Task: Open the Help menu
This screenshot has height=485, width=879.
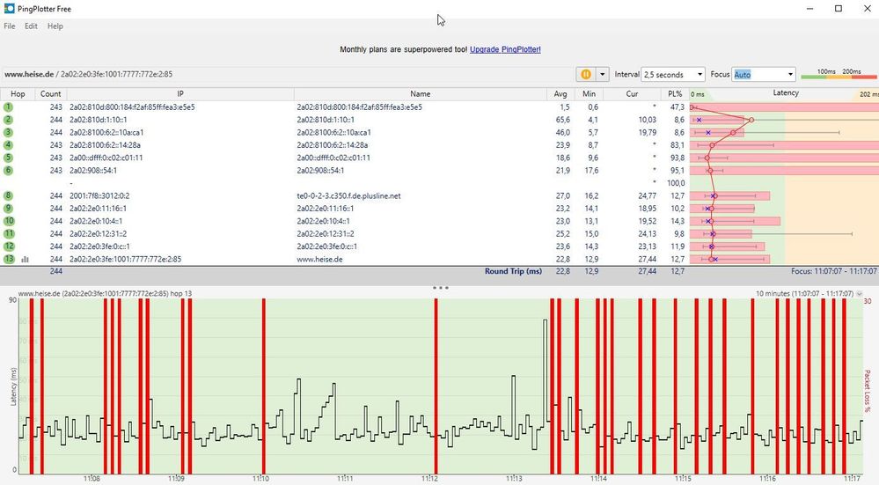Action: point(55,26)
